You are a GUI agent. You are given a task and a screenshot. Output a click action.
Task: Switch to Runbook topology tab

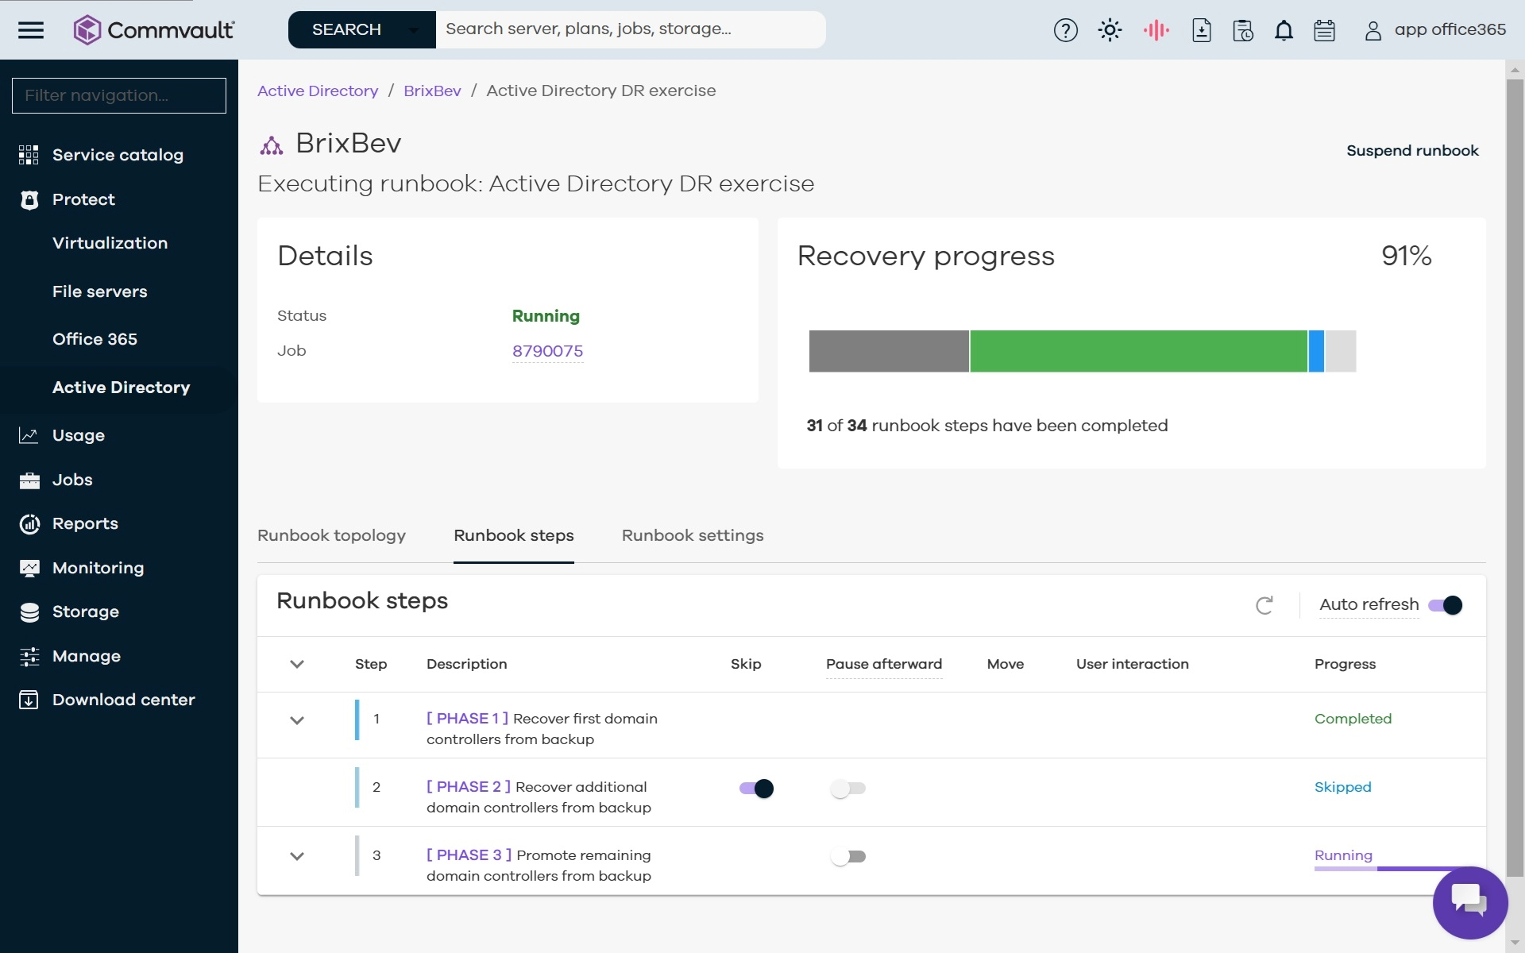click(x=331, y=535)
